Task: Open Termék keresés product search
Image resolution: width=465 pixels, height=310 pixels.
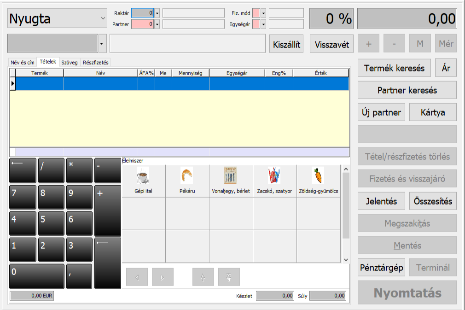Action: [395, 68]
